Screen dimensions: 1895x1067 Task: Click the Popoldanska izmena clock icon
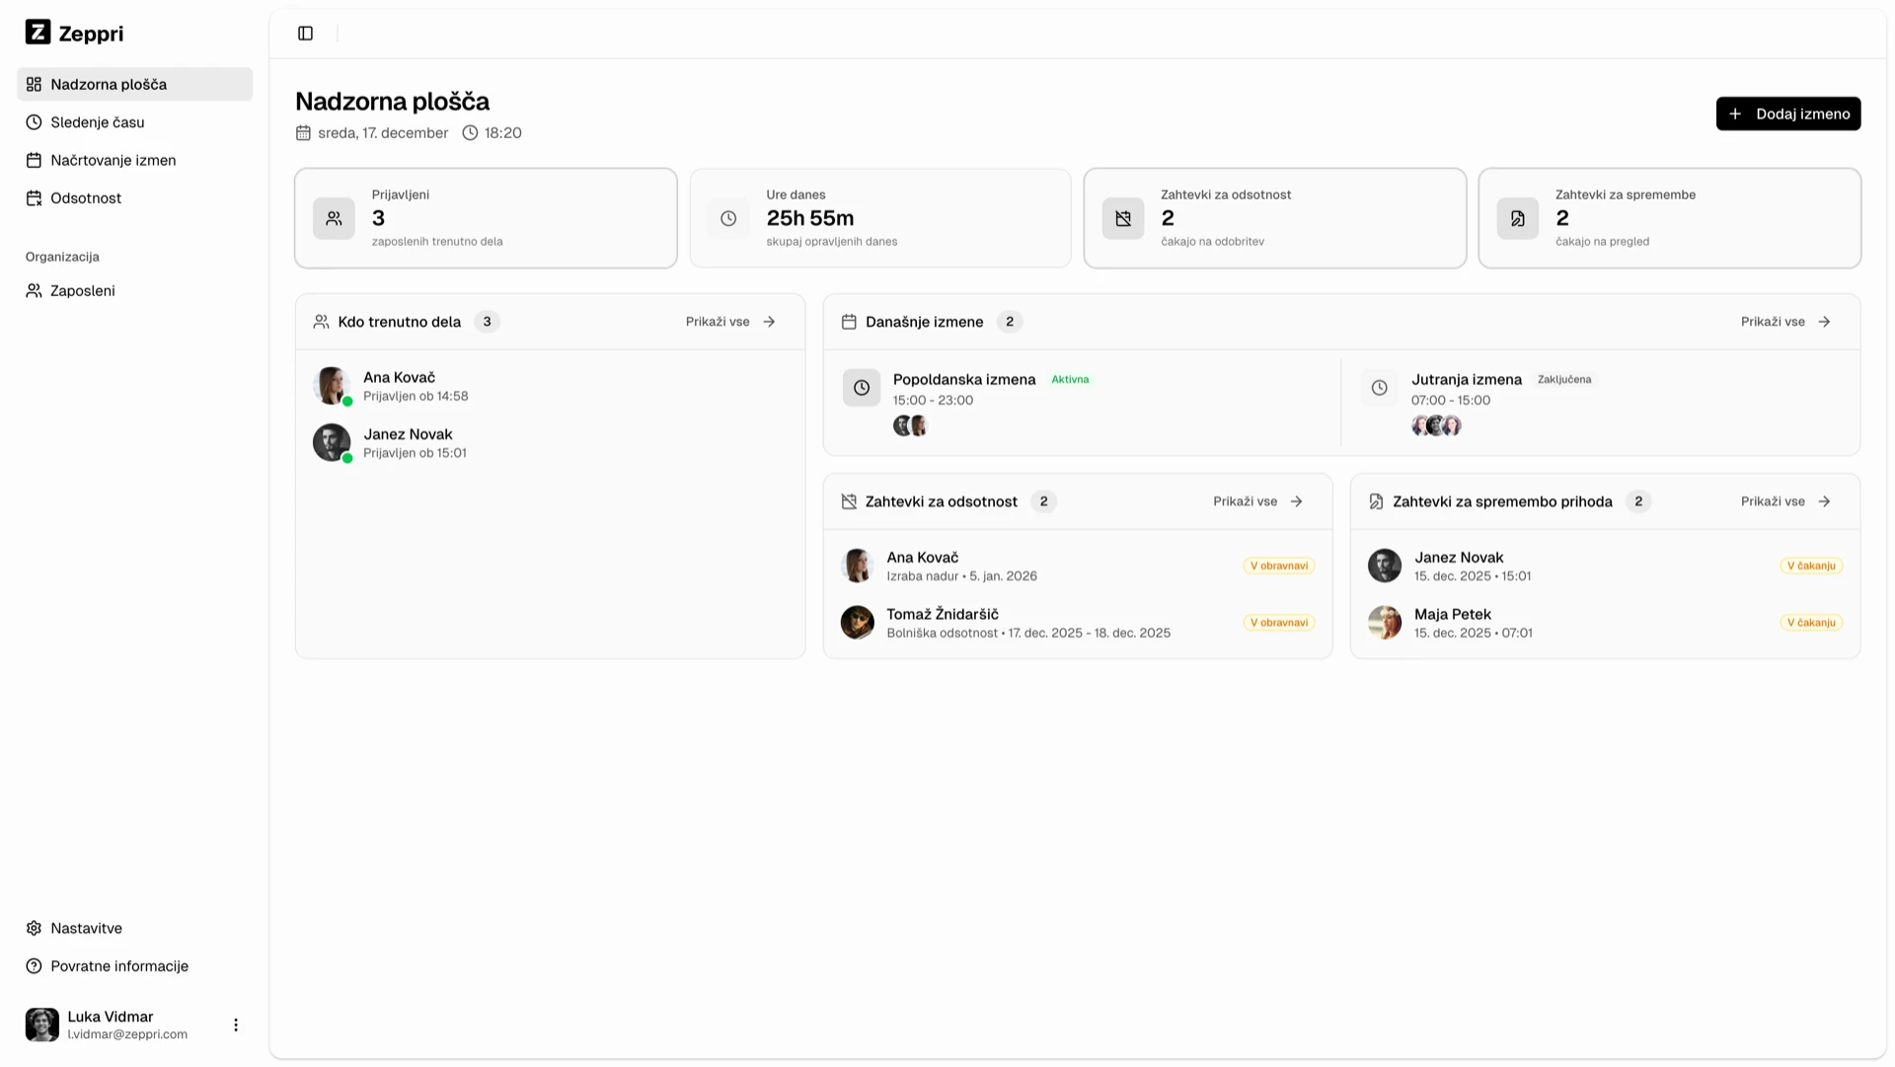point(862,388)
